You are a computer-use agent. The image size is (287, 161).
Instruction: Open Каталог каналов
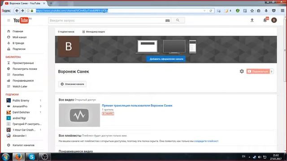click(23, 145)
